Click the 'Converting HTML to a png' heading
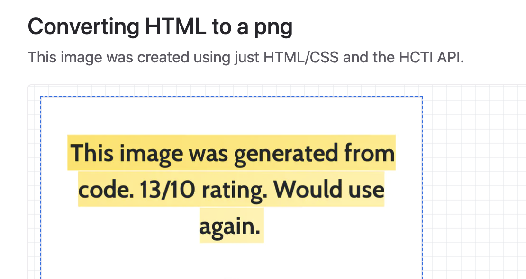 (x=160, y=27)
